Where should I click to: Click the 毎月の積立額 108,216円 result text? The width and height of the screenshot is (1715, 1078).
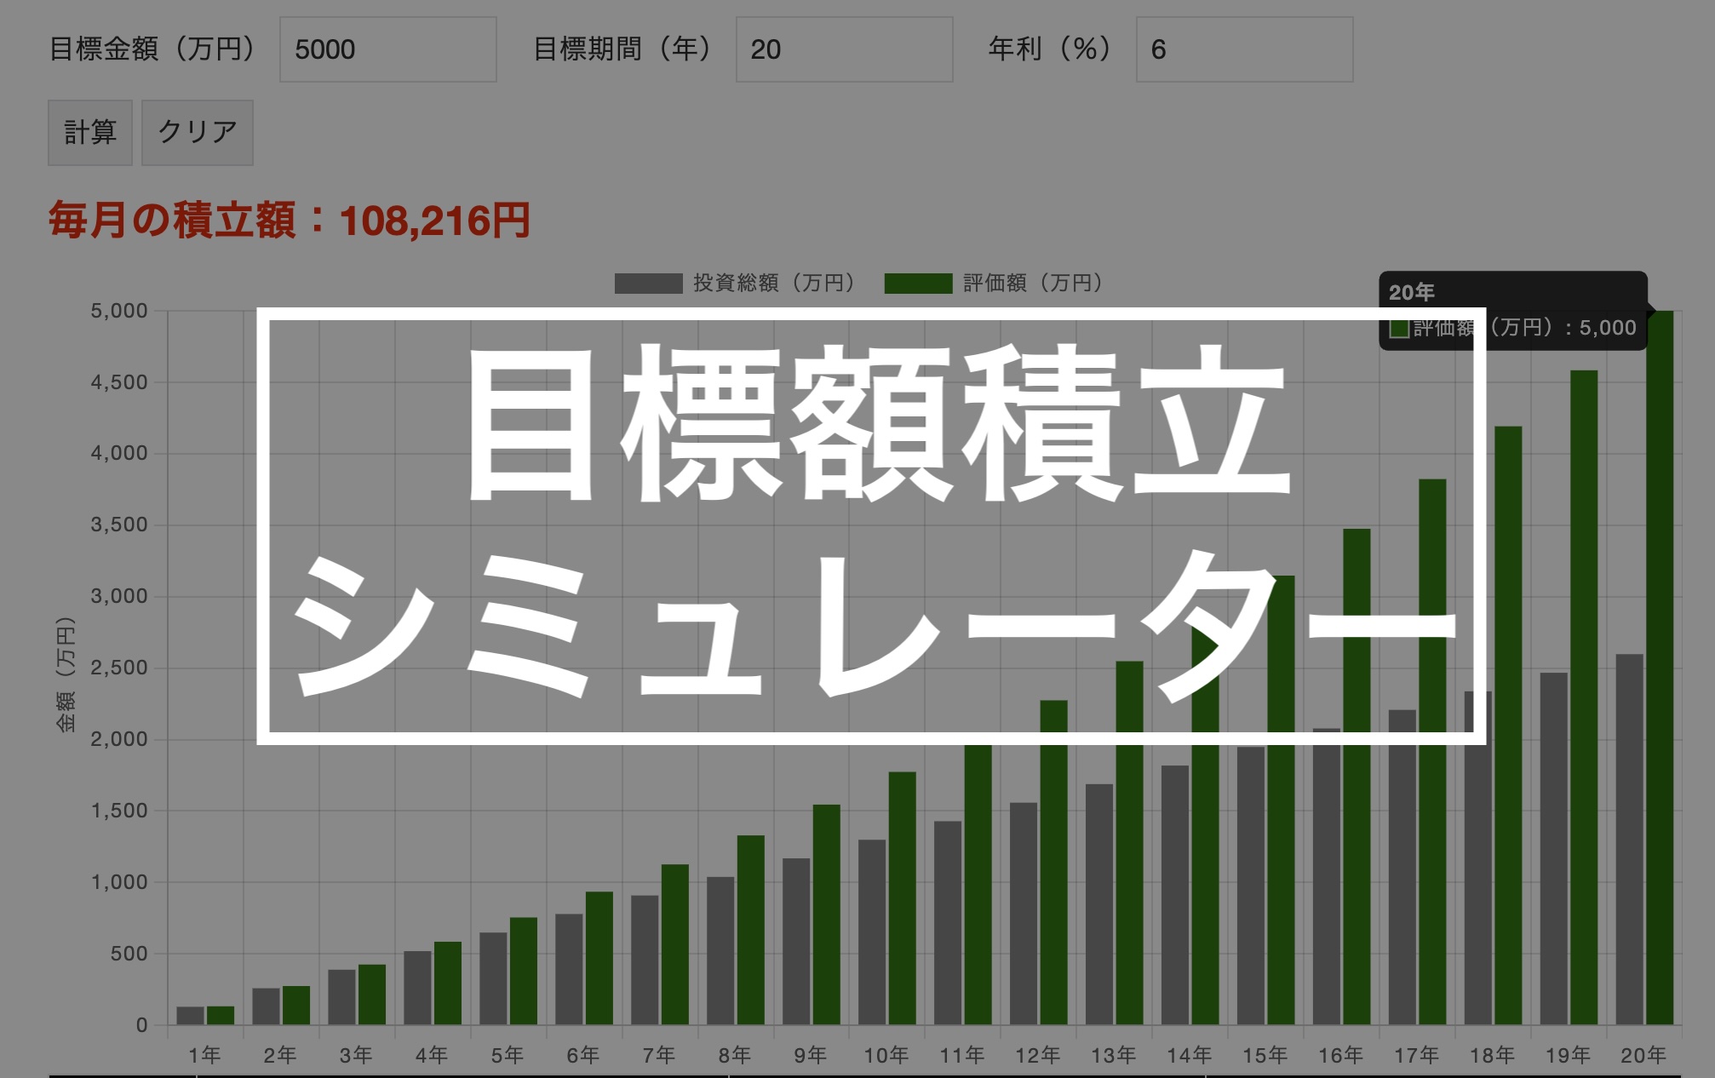click(290, 221)
